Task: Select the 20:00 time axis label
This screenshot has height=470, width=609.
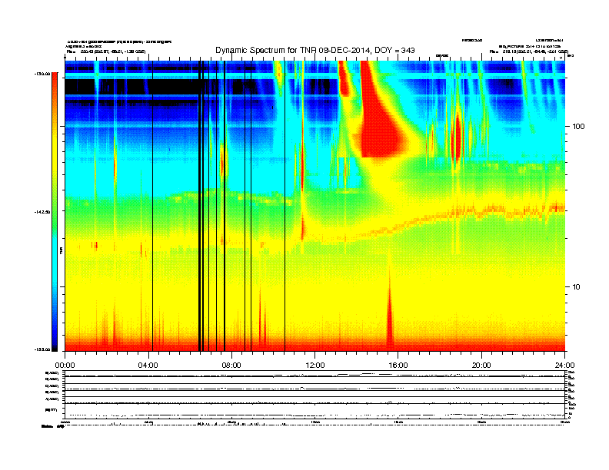Action: [481, 366]
